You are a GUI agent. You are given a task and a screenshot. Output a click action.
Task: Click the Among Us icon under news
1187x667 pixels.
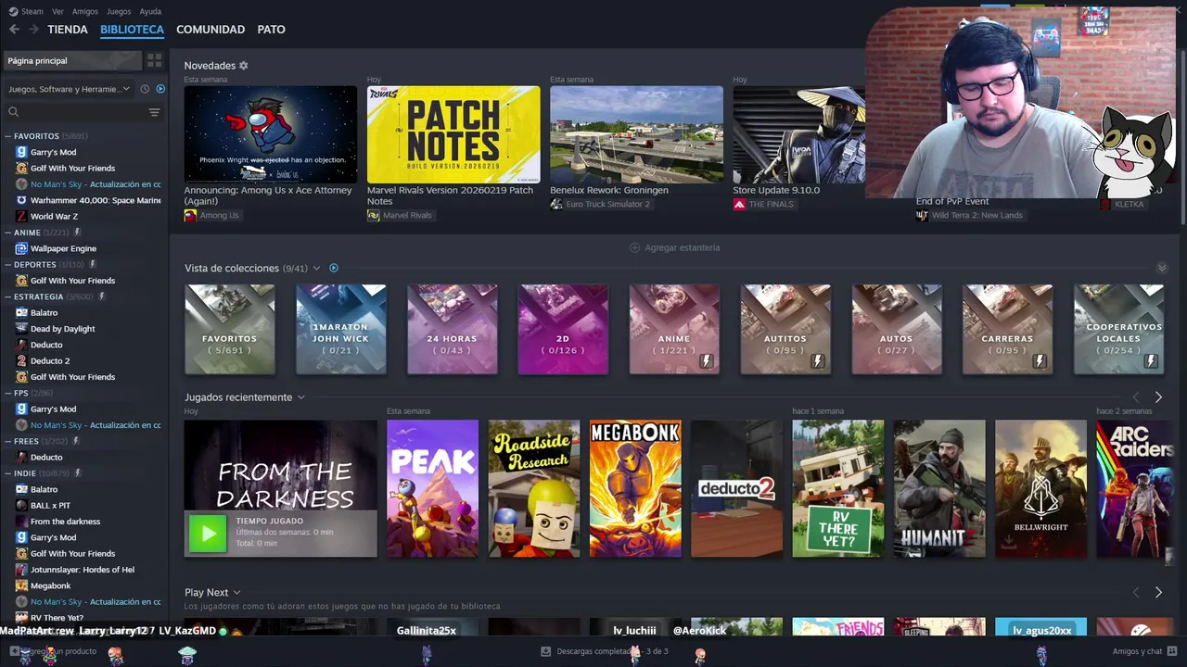point(190,215)
